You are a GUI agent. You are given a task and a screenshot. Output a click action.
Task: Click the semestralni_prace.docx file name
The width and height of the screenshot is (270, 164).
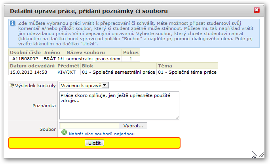[93, 59]
